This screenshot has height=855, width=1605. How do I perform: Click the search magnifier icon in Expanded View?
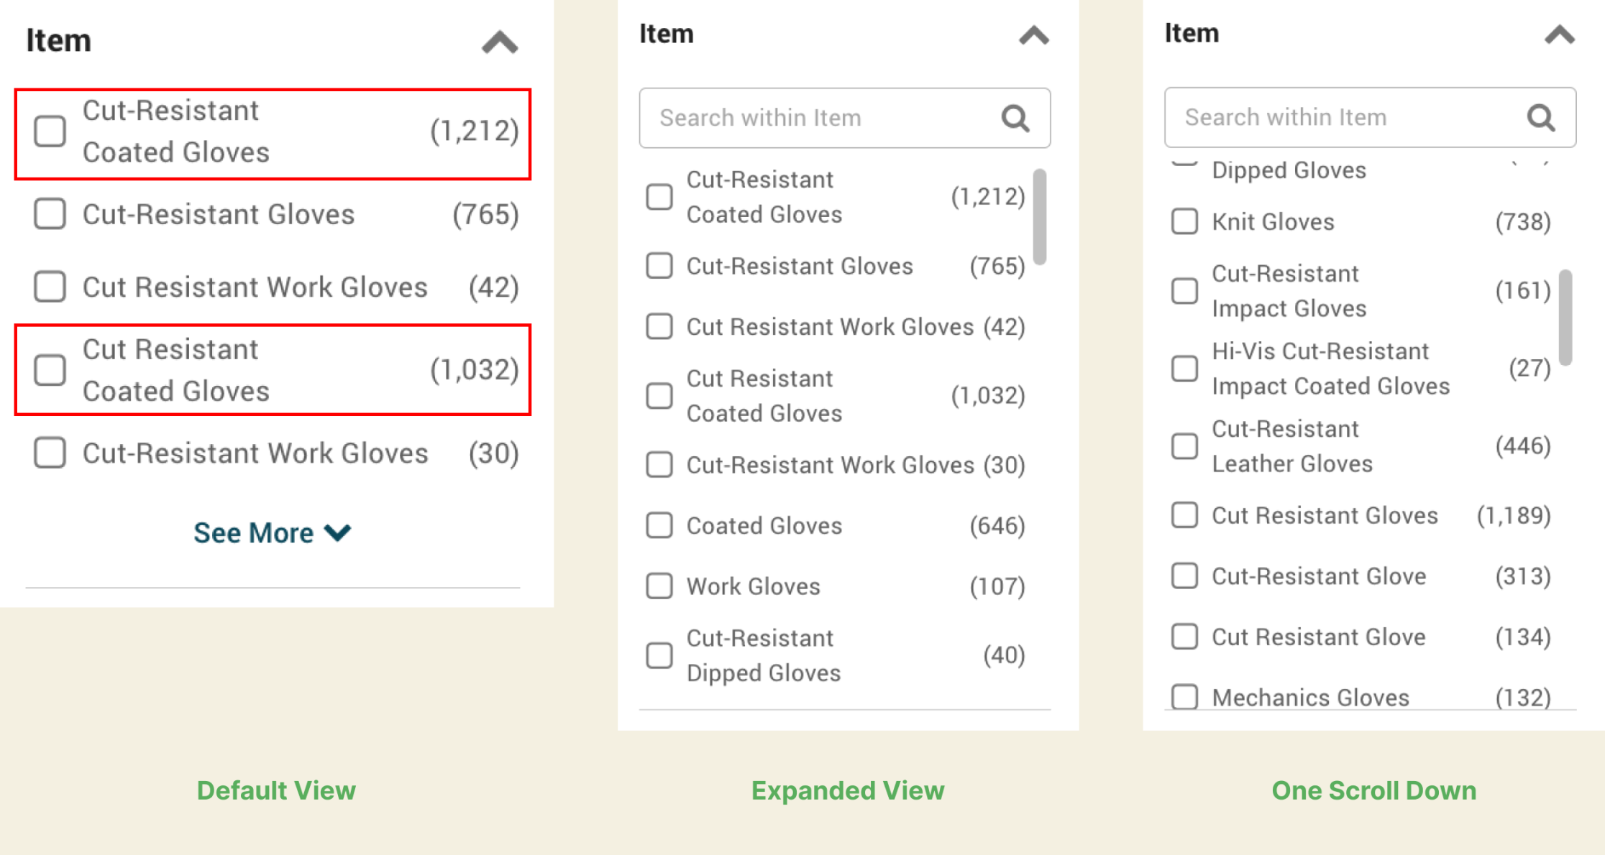(x=1015, y=118)
